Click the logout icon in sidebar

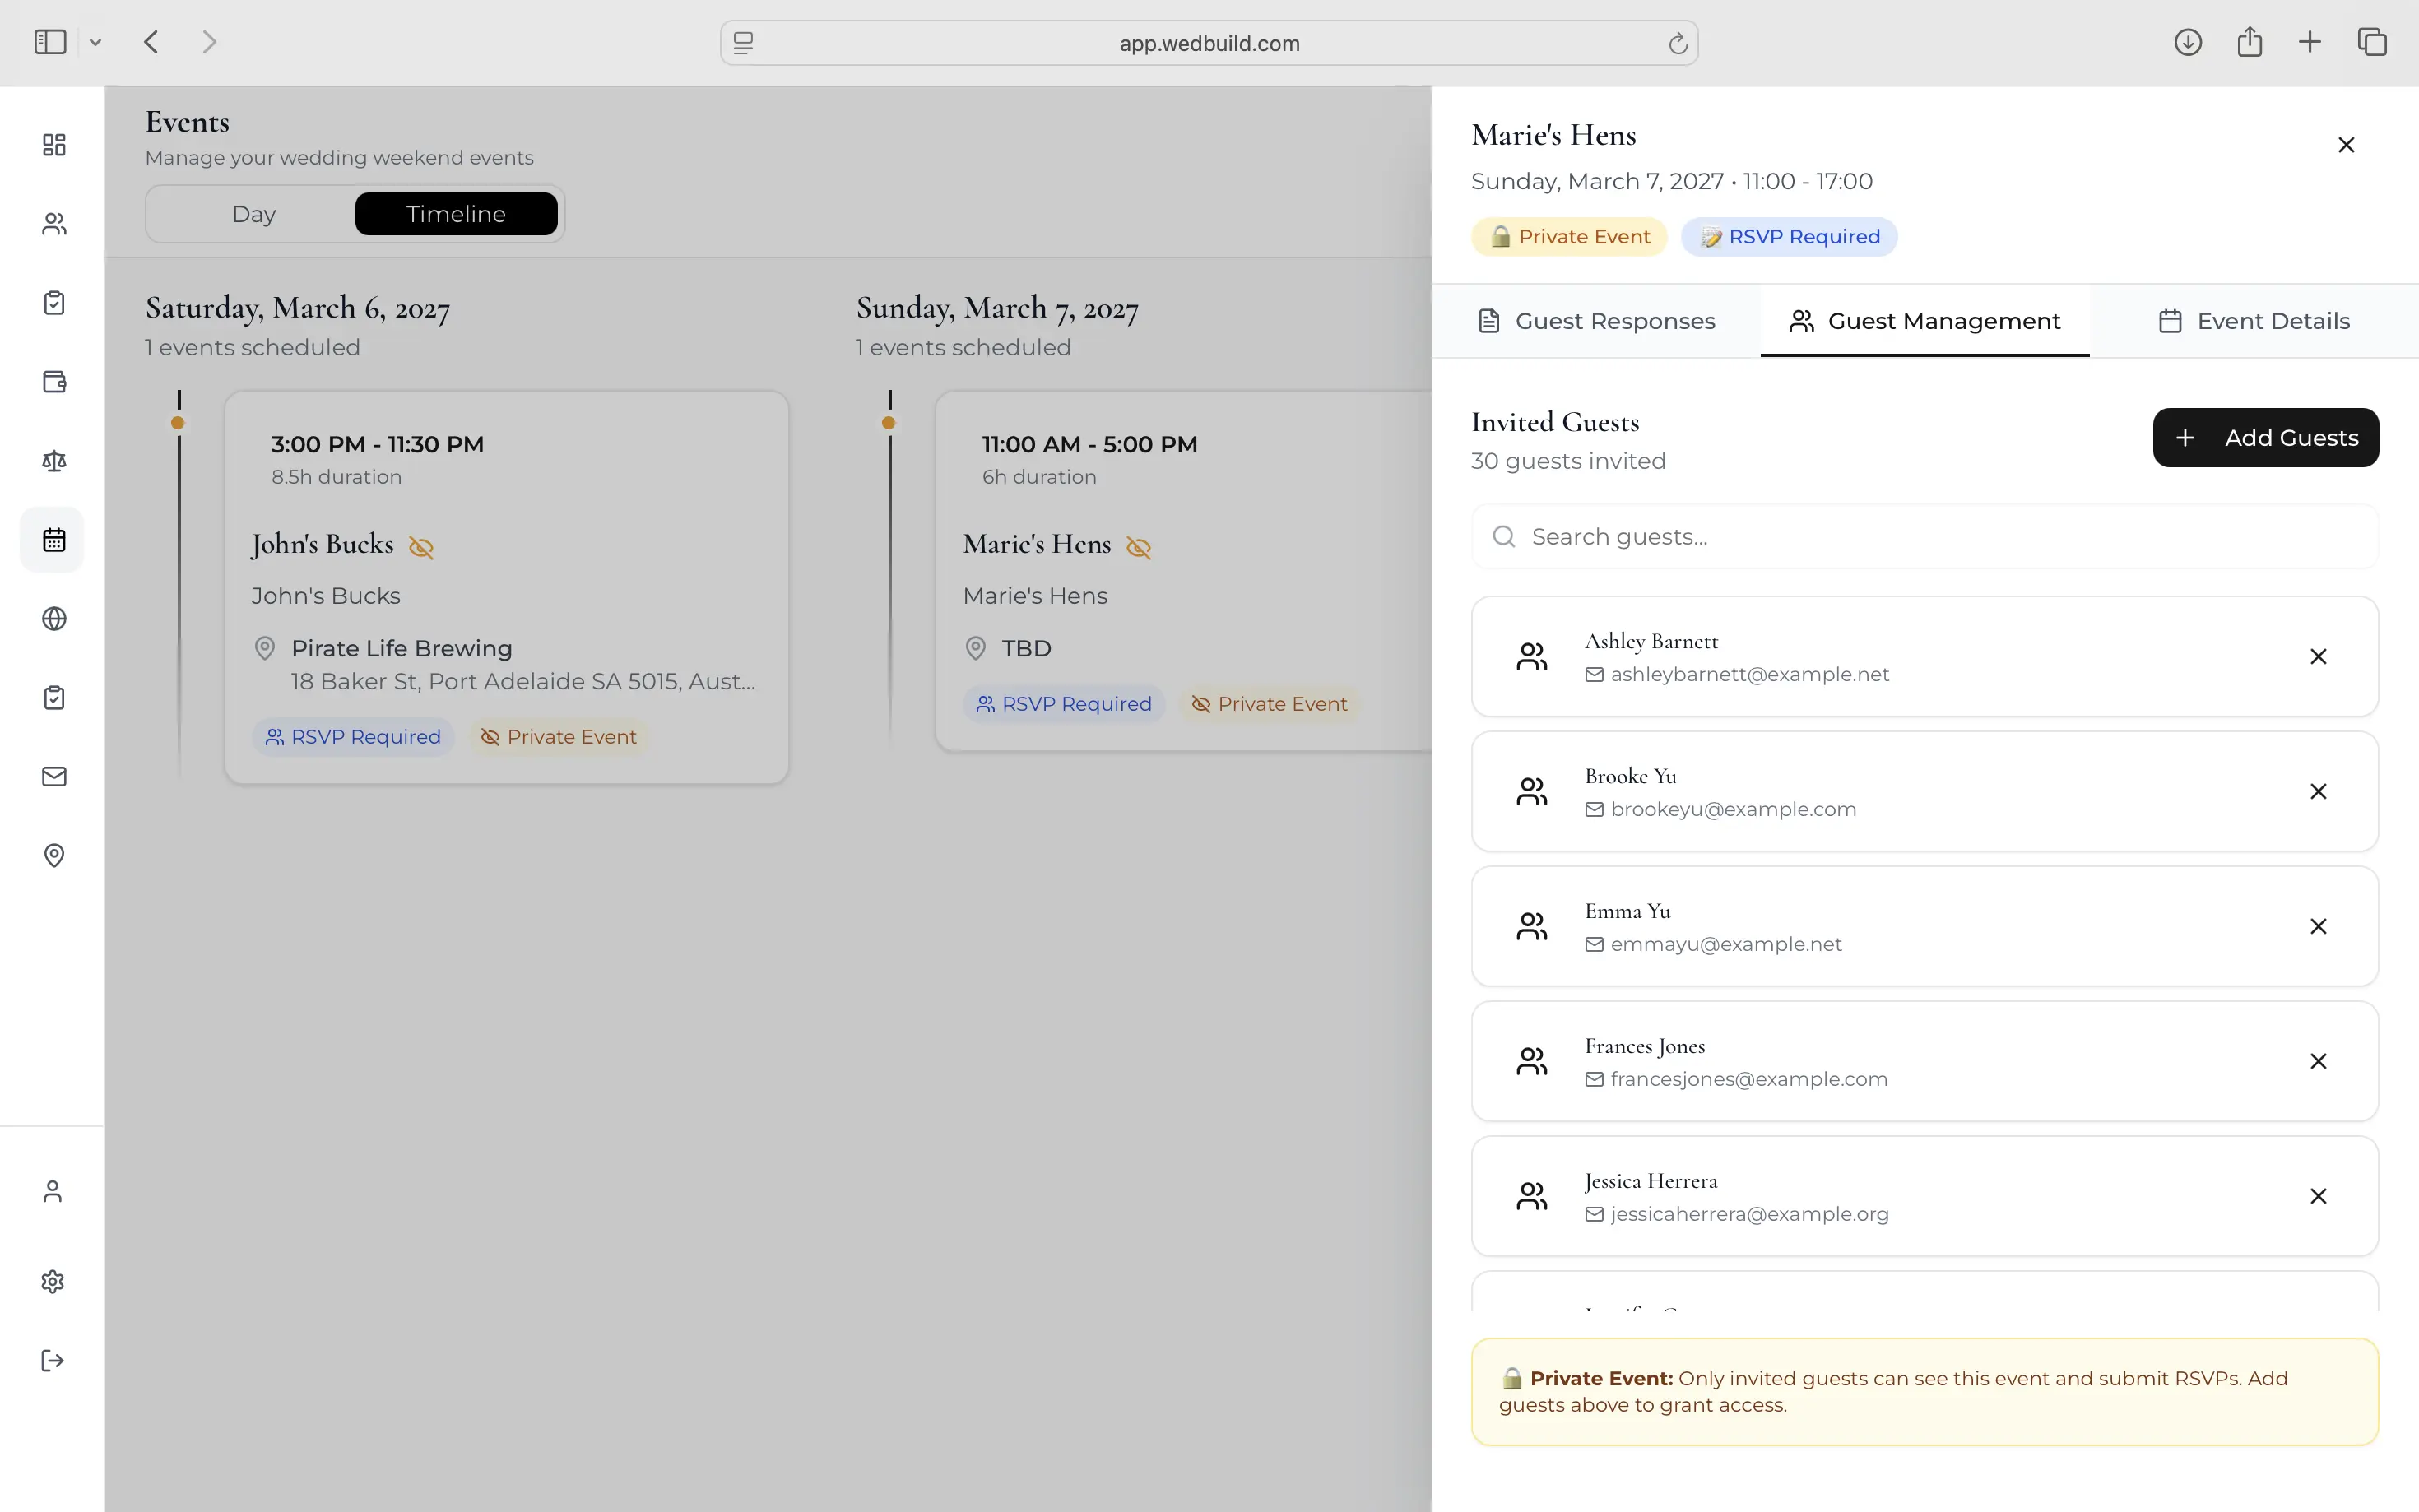pos(53,1361)
